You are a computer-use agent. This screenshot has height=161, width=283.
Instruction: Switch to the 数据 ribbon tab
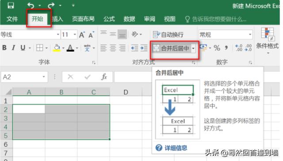point(129,19)
